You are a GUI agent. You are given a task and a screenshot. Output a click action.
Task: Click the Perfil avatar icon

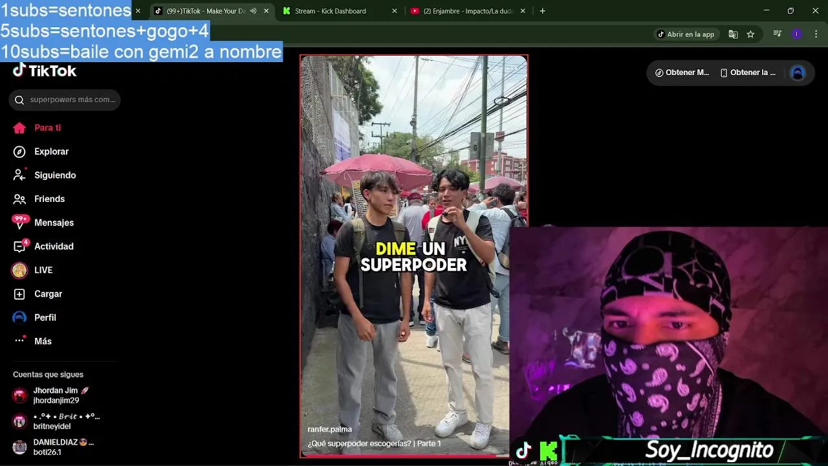[19, 317]
